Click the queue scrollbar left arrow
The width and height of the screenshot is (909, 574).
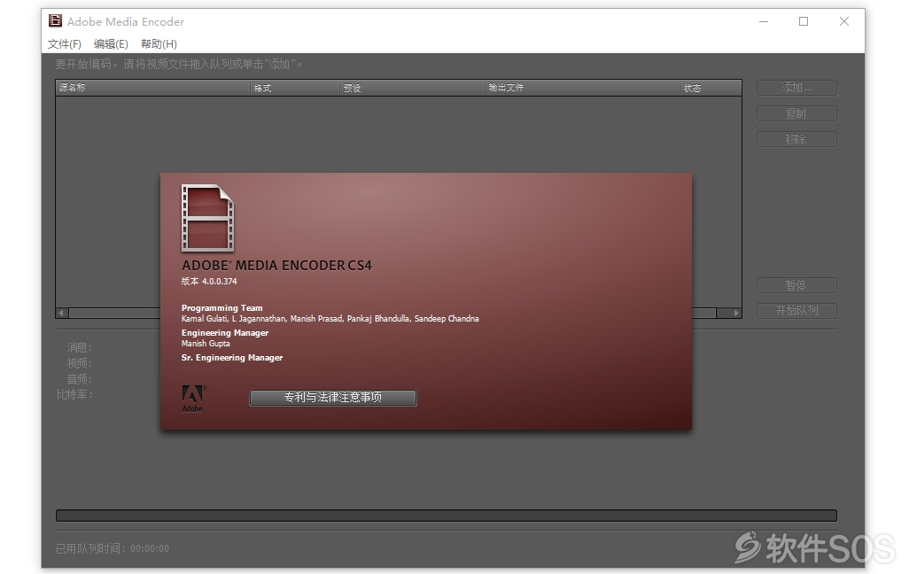coord(61,313)
